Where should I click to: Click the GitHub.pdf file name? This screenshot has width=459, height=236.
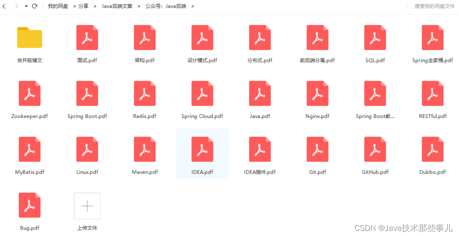(375, 172)
